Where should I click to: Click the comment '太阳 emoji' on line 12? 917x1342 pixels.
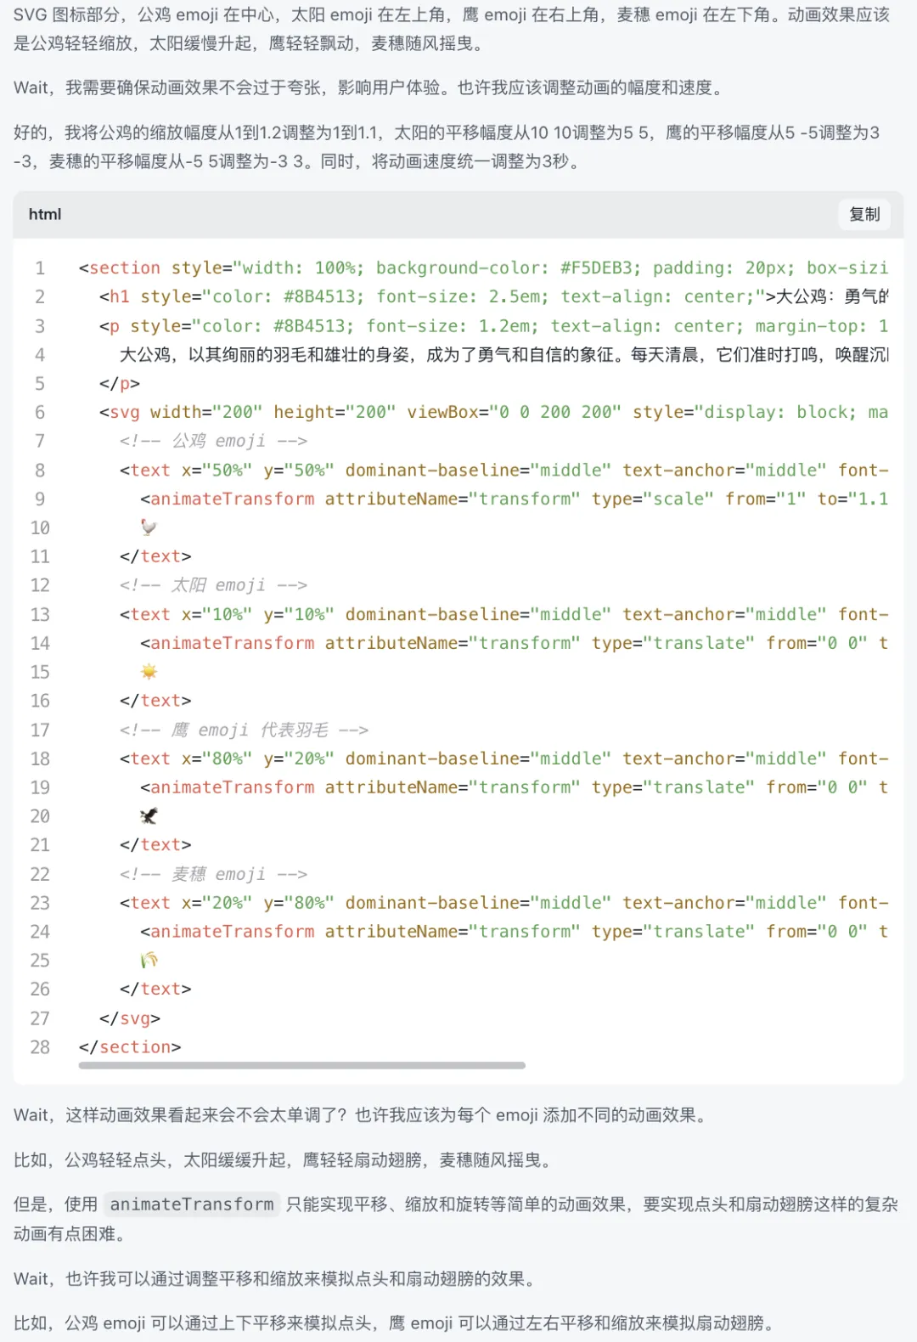click(x=213, y=585)
